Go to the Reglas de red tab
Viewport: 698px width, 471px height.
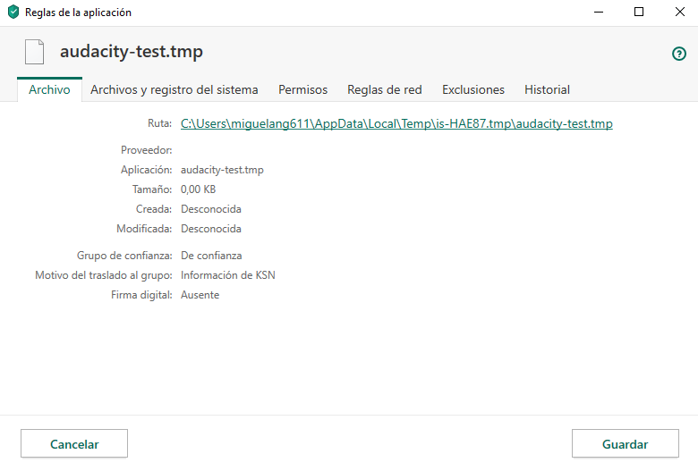[385, 89]
